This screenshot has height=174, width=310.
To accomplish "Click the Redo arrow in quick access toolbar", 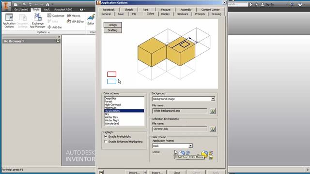I will (x=42, y=4).
